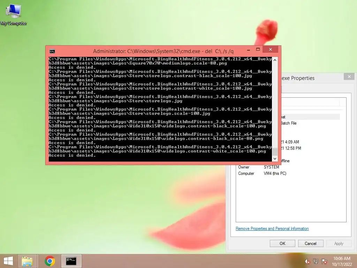The height and width of the screenshot is (268, 357).
Task: Click OK in Properties dialog
Action: coord(282,243)
